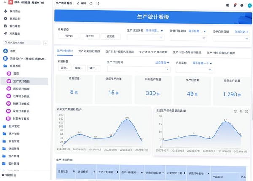Open the 产品名称 value select box
Screen dimensions: 253x181
(x=194, y=70)
